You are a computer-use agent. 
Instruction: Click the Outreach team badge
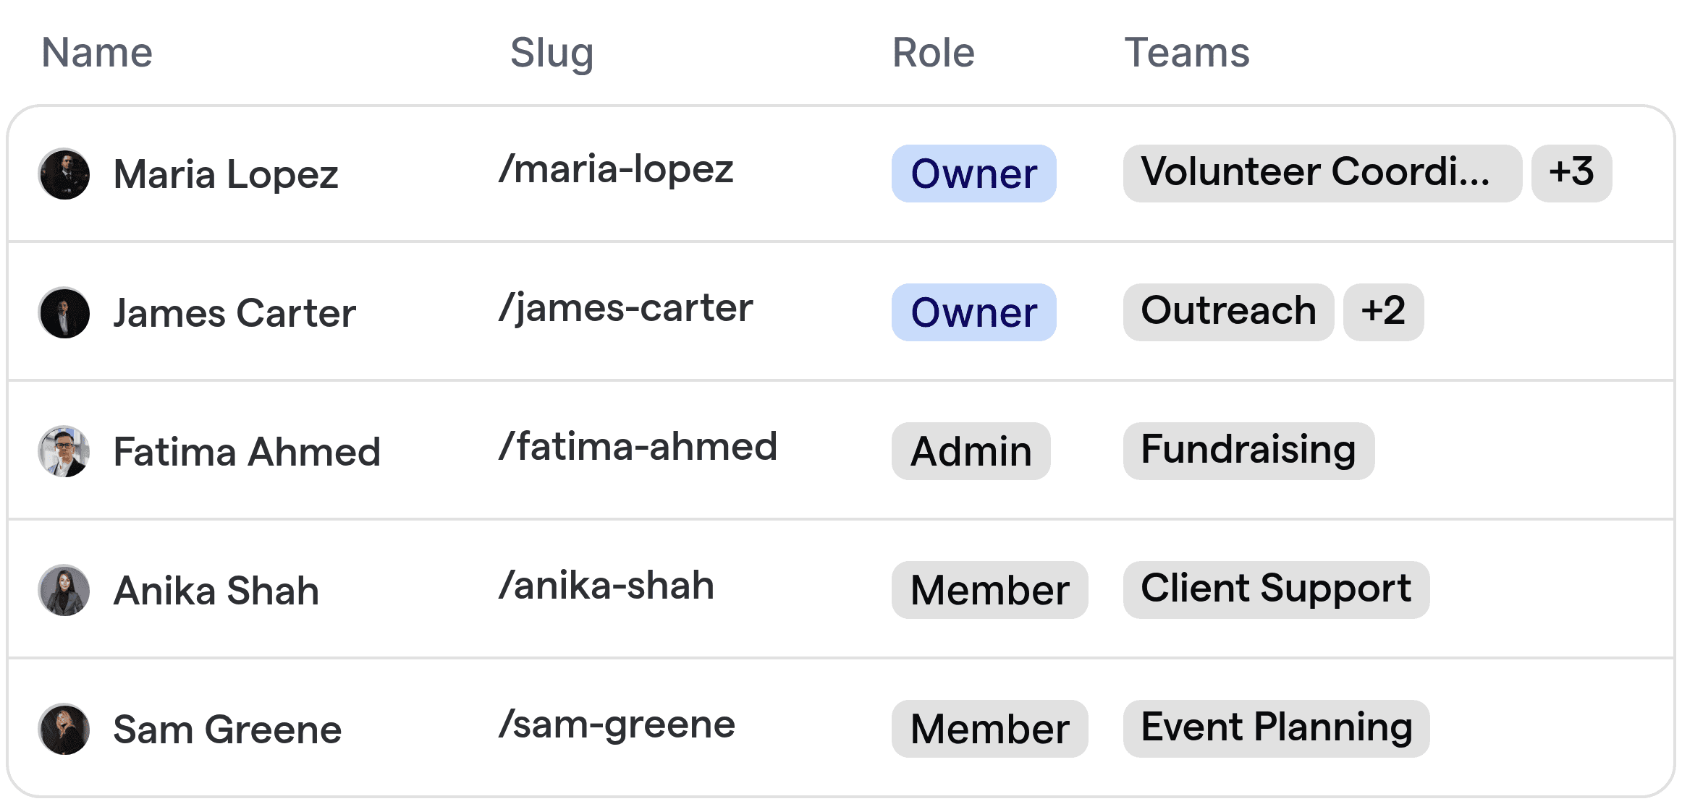coord(1227,312)
